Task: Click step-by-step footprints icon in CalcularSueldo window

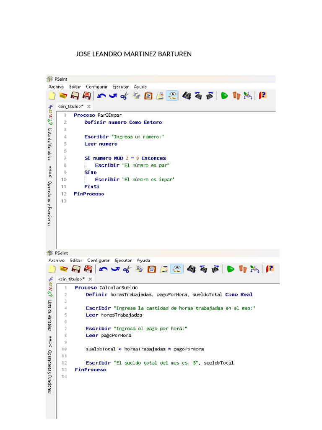Action: click(x=242, y=269)
